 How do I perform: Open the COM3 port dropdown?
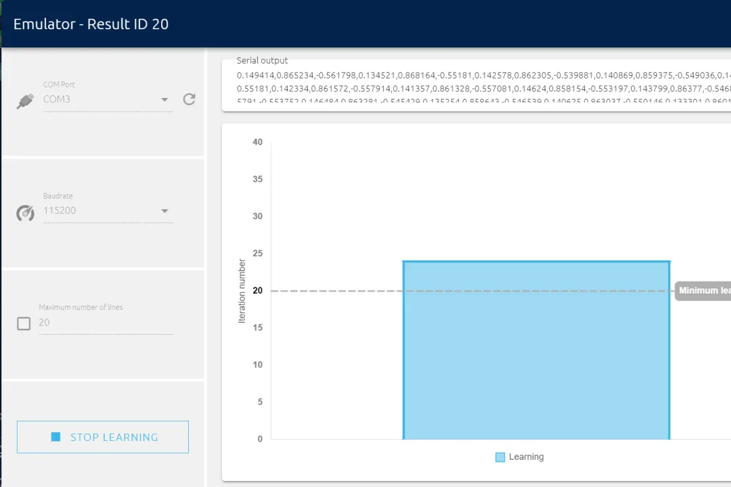pyautogui.click(x=102, y=99)
